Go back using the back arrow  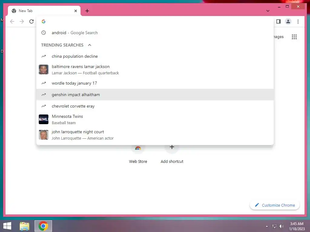point(12,21)
